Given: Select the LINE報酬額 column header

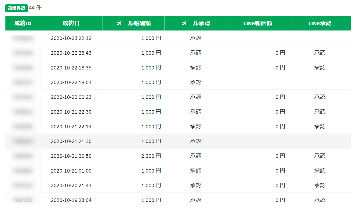Looking at the screenshot, I should click(258, 23).
